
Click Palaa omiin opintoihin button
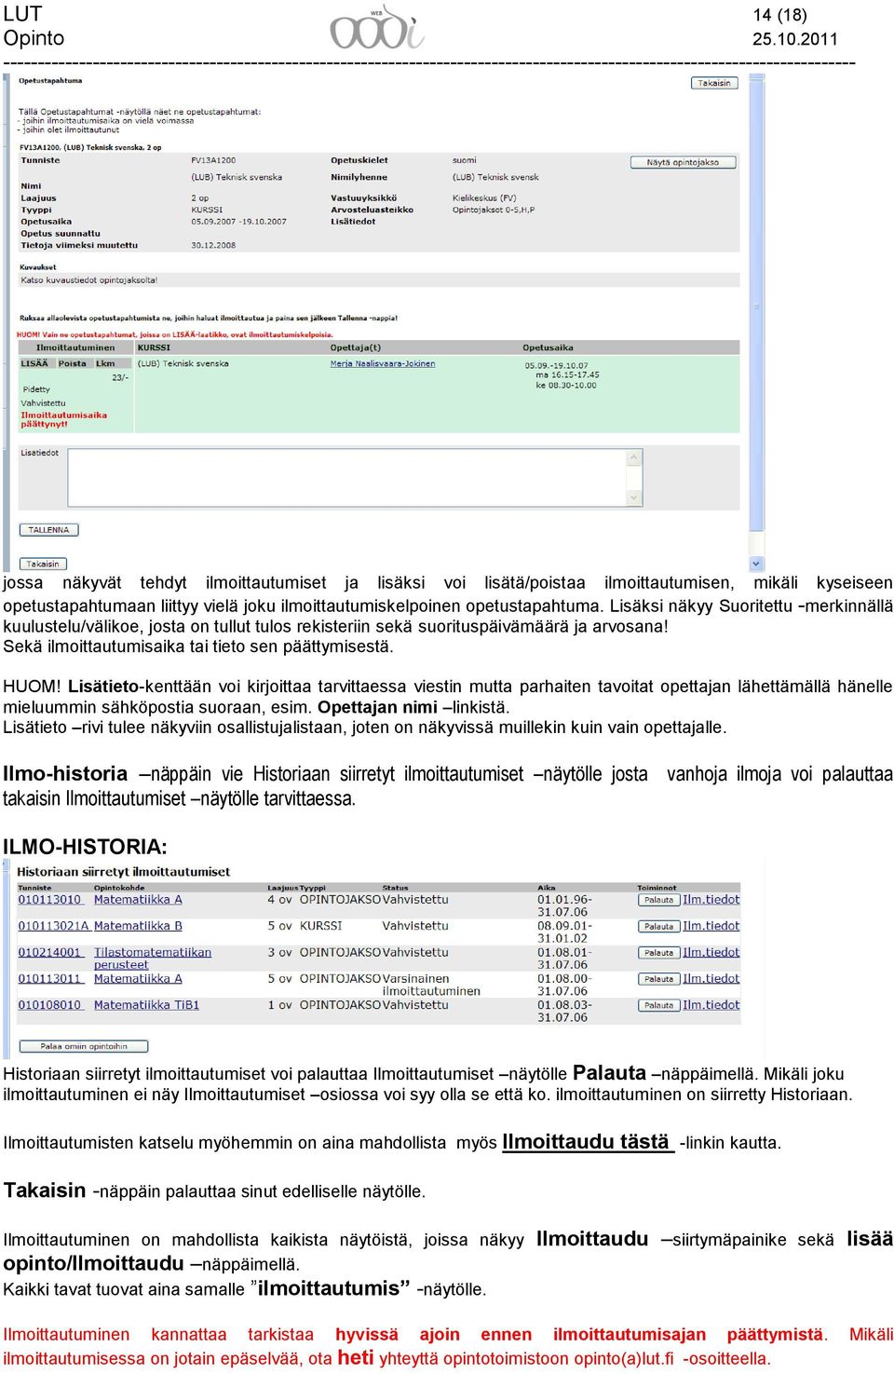click(84, 1046)
